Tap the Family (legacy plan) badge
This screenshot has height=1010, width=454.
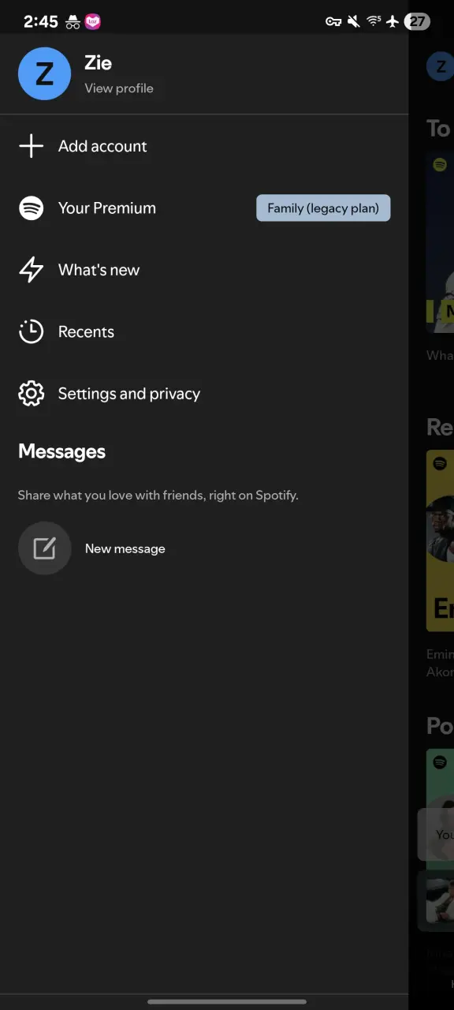(x=323, y=208)
